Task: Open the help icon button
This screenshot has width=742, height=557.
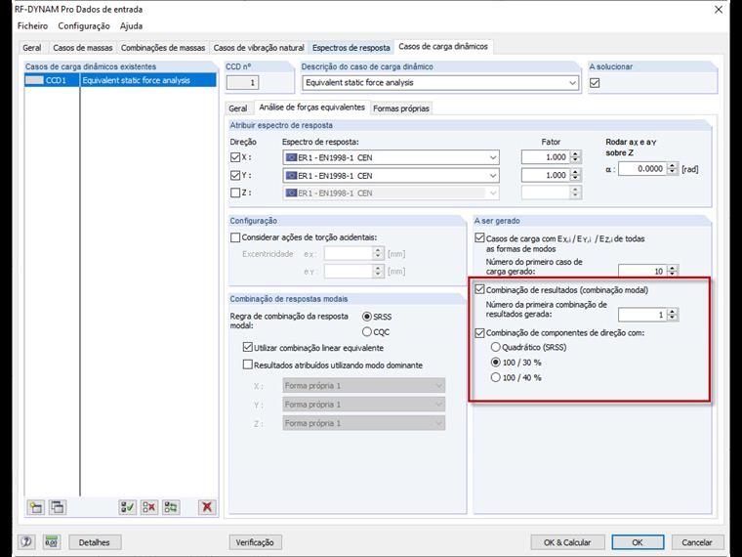Action: pos(26,541)
